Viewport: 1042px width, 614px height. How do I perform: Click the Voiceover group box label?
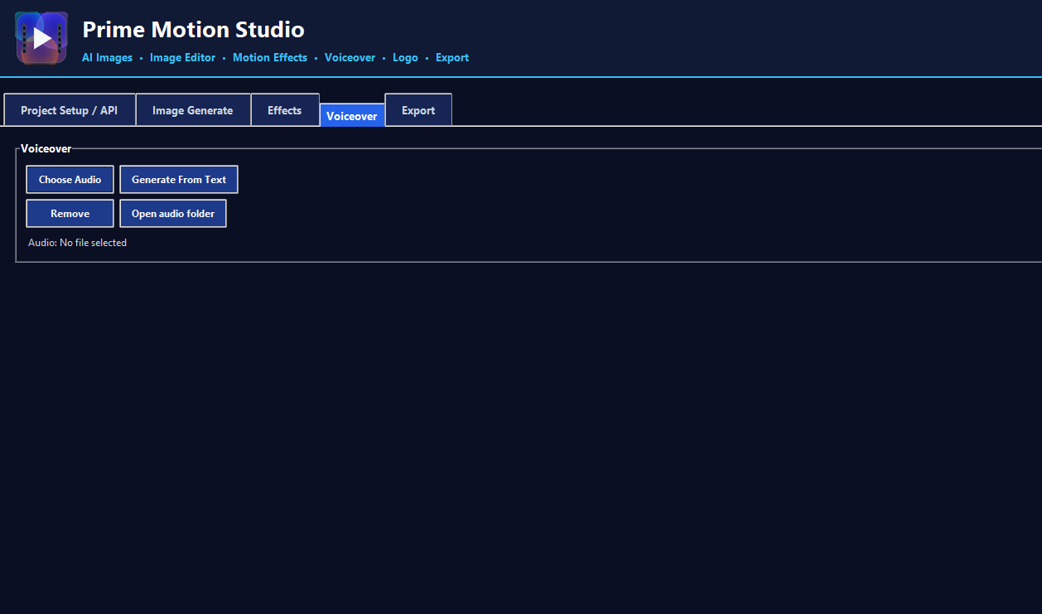(x=46, y=149)
